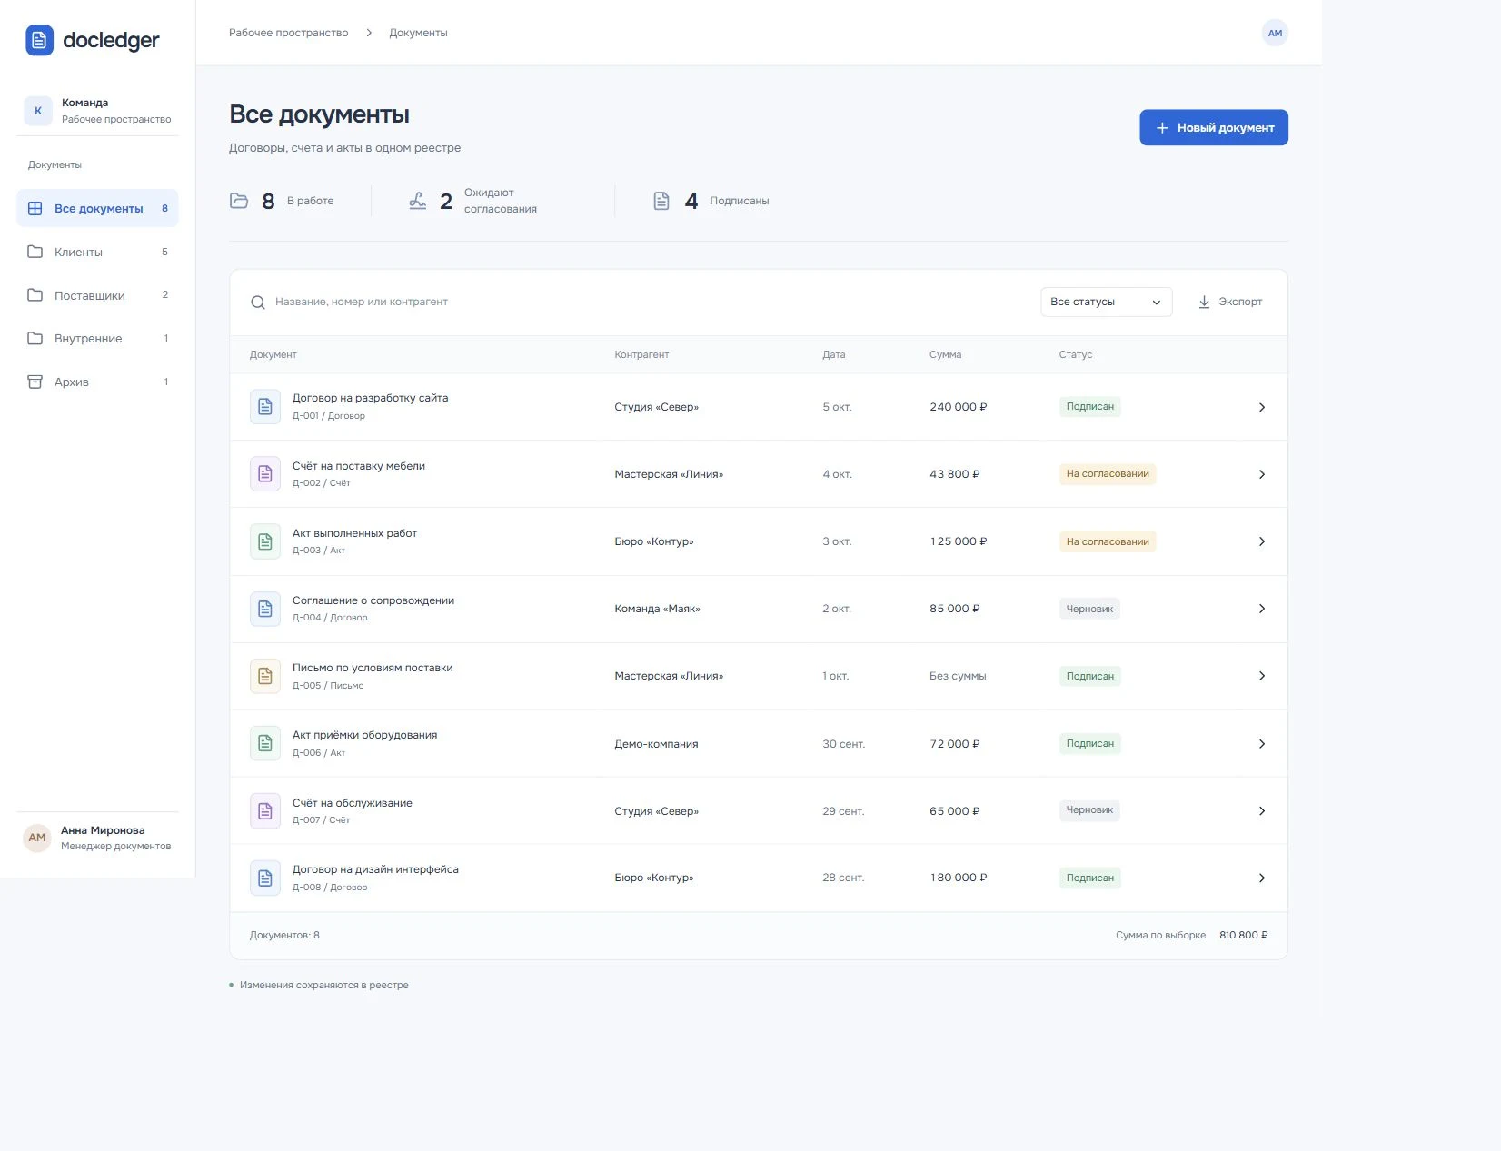Click the letter icon for Д-005 row
The image size is (1501, 1151).
click(265, 676)
